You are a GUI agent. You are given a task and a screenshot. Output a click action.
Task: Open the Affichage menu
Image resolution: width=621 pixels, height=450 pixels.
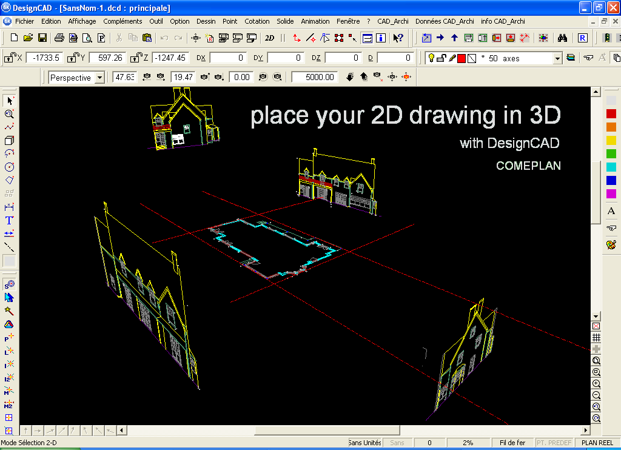pyautogui.click(x=82, y=21)
